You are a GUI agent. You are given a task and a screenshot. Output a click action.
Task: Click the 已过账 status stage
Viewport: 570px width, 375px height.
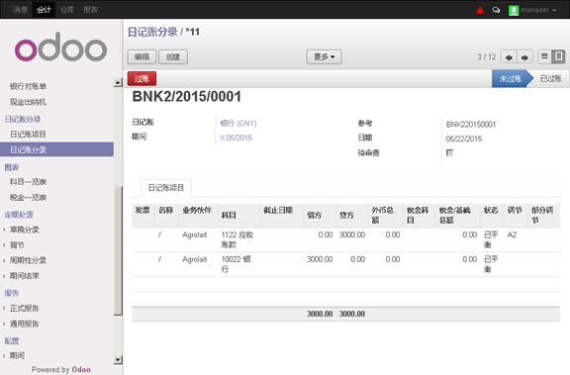click(551, 78)
